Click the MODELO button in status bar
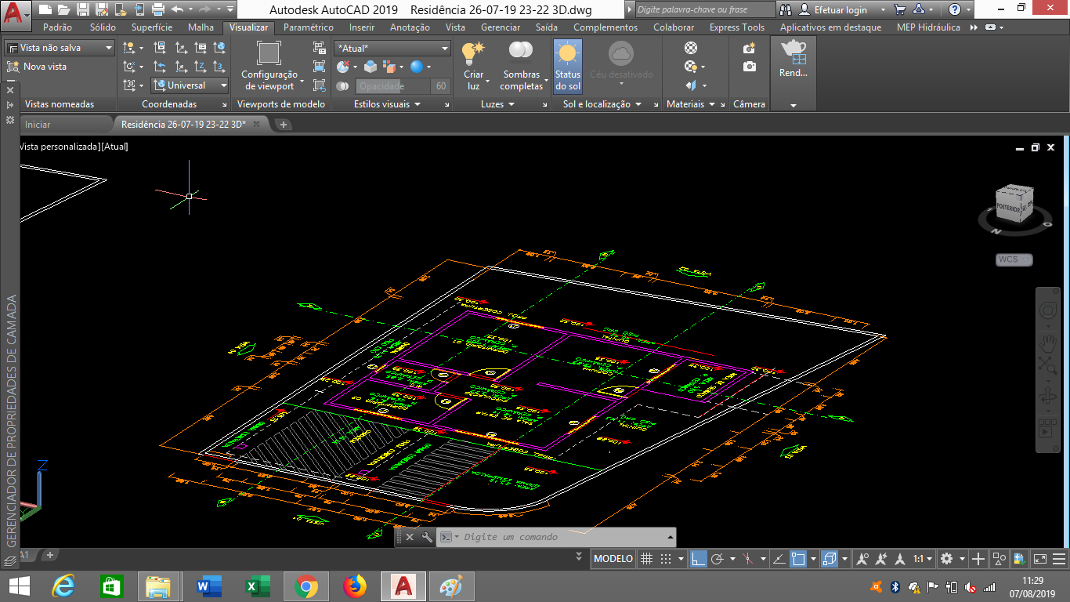1070x602 pixels. point(613,559)
